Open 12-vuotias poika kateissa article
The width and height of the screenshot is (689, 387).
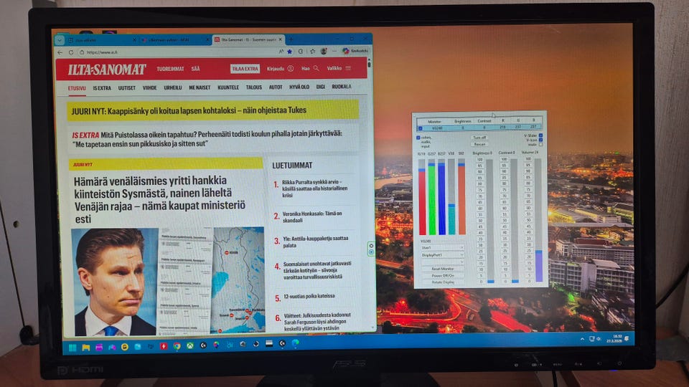(309, 296)
